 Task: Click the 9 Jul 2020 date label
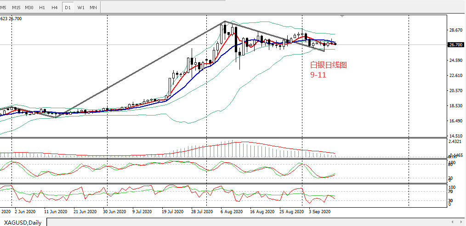(x=142, y=212)
